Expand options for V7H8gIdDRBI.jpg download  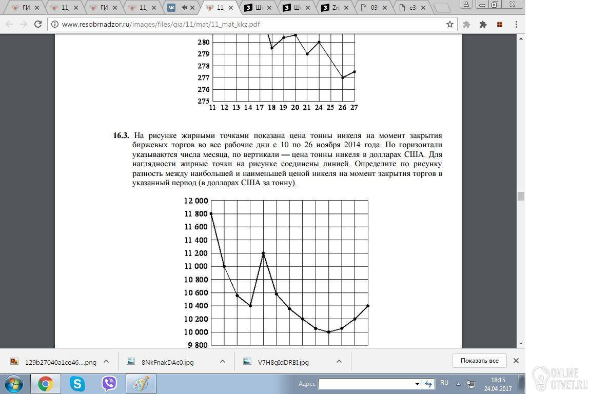click(x=339, y=361)
